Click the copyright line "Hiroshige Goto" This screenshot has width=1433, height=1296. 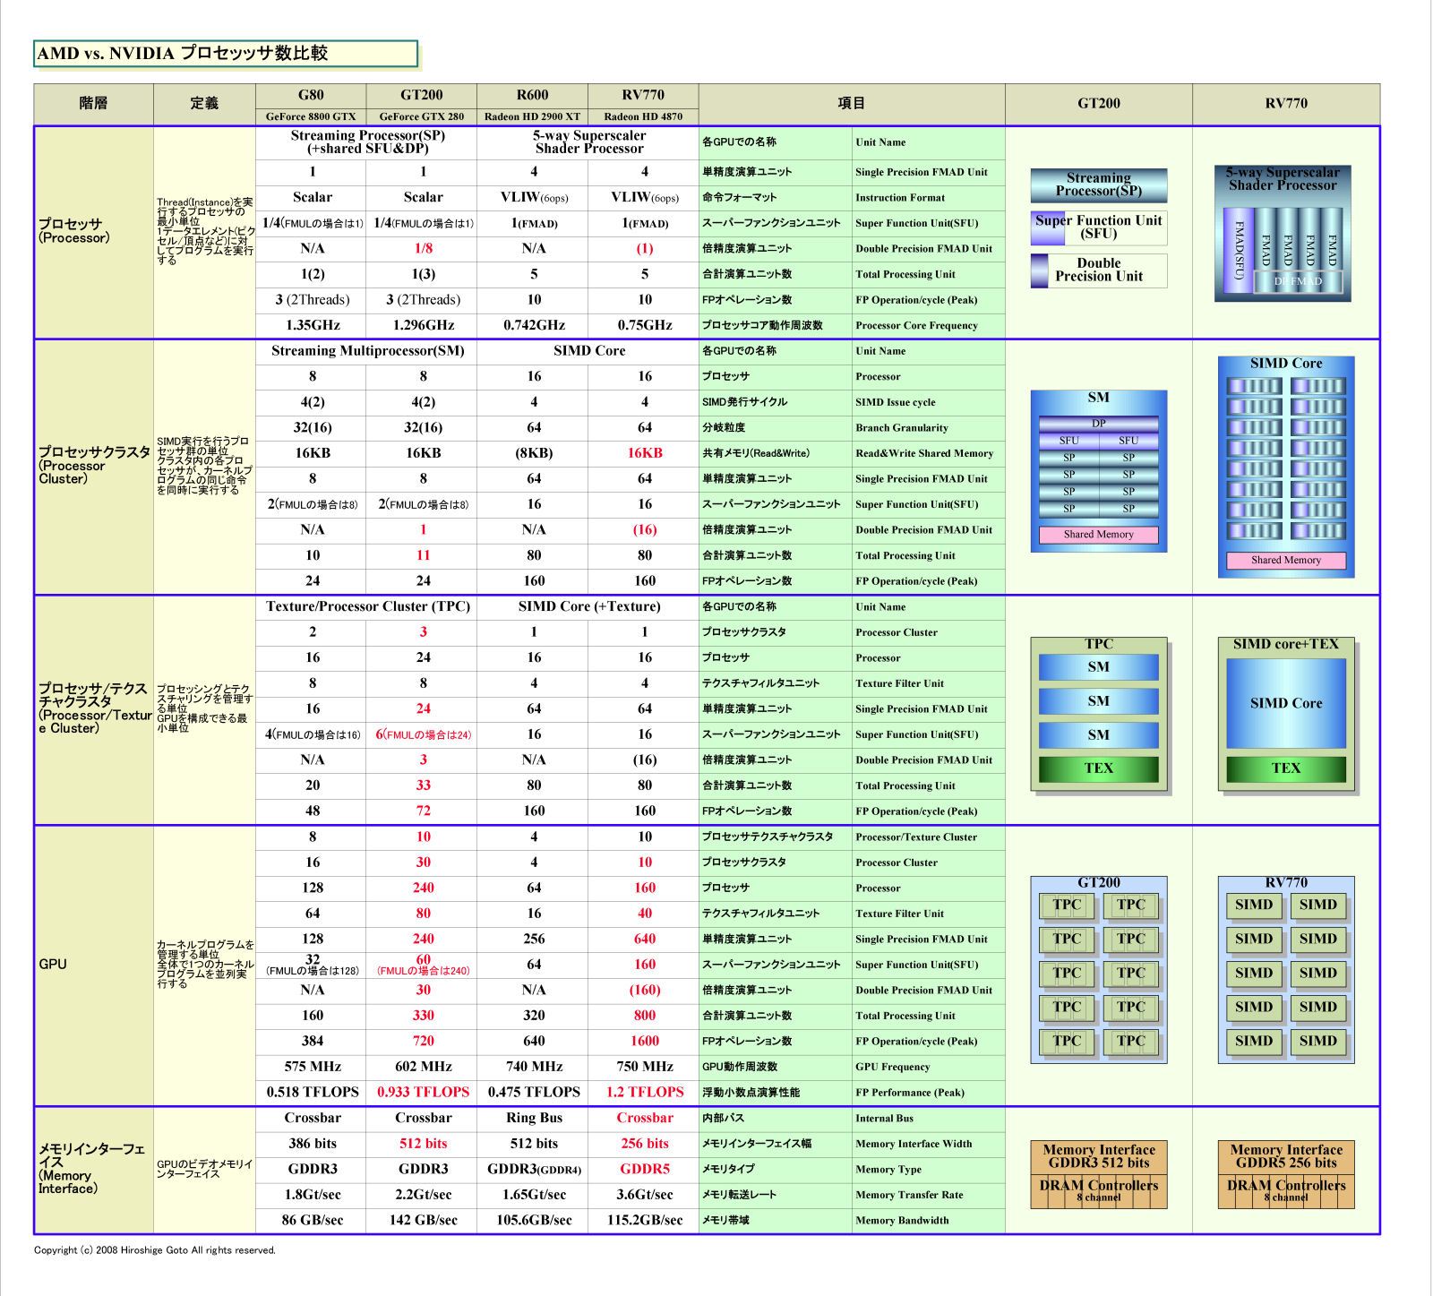(x=154, y=1250)
